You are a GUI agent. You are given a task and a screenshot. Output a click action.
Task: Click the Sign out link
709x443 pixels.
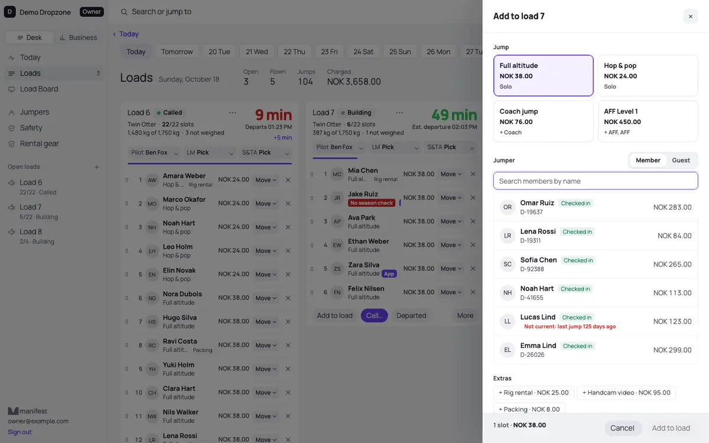pos(19,432)
